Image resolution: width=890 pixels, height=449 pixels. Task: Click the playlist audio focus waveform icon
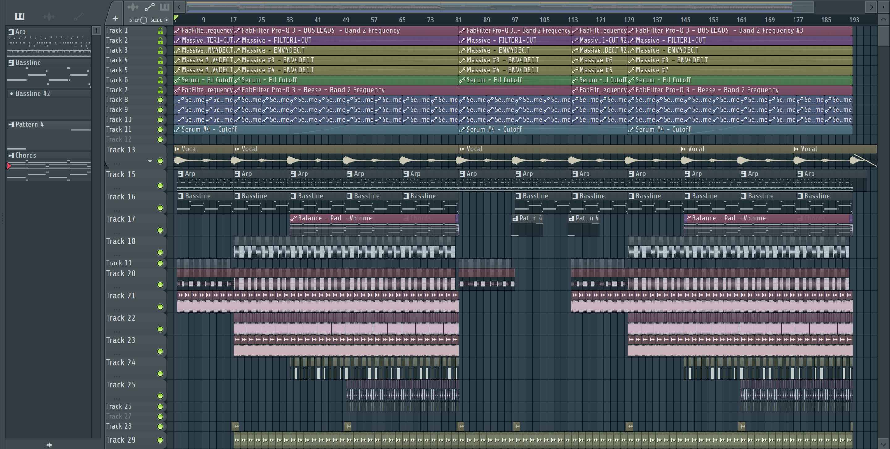coord(133,7)
